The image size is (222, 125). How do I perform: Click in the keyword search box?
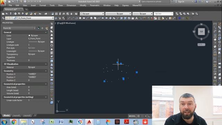pyautogui.click(x=155, y=1)
